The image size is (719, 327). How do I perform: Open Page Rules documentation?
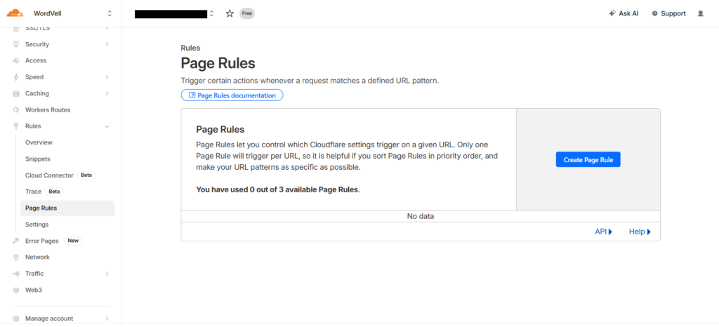click(x=232, y=95)
